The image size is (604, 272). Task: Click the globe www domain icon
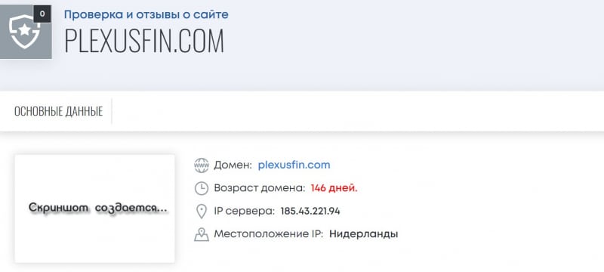point(201,165)
